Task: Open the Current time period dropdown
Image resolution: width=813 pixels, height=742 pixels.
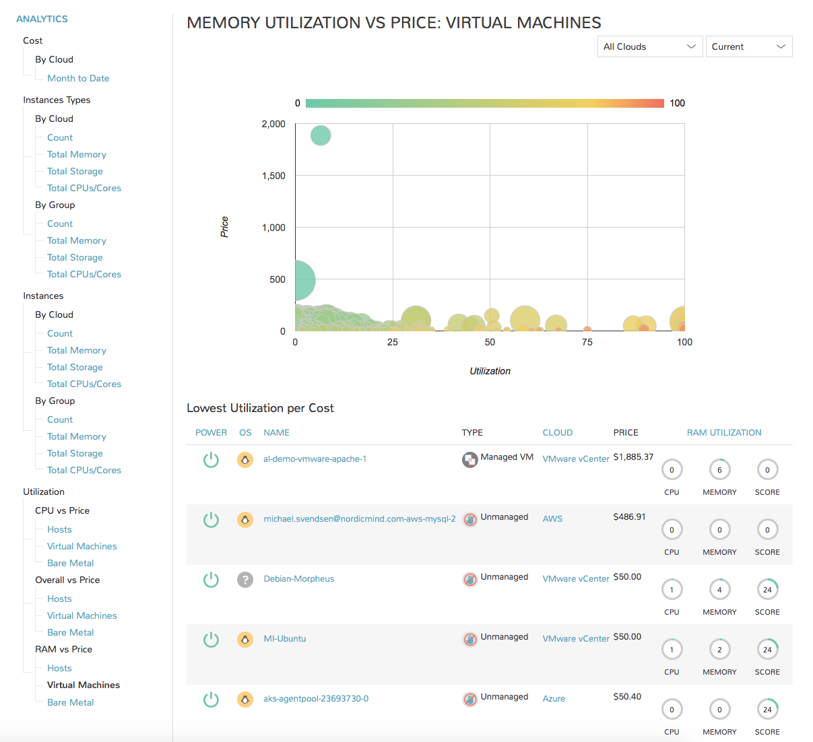Action: [749, 46]
